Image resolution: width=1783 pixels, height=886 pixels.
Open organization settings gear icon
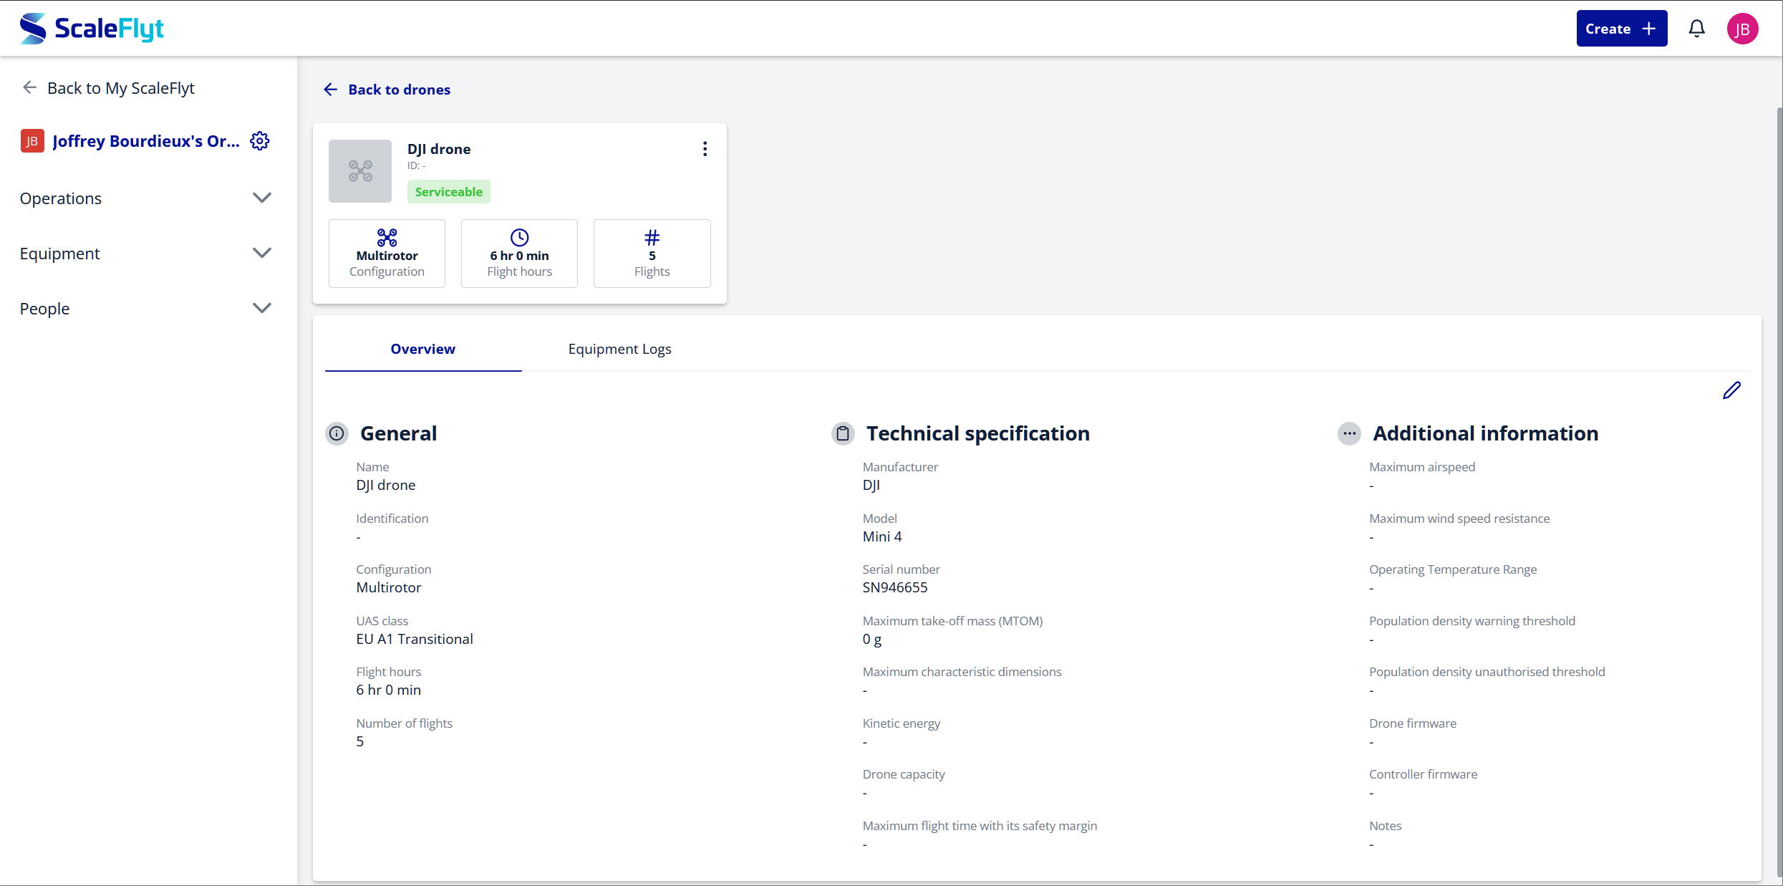[x=260, y=141]
